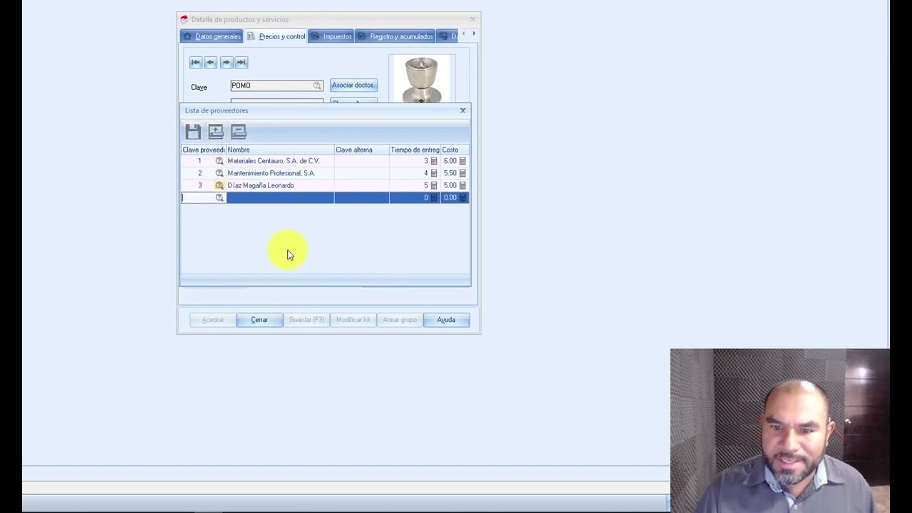This screenshot has width=912, height=513.
Task: Open supplier lookup in the empty new row
Action: [219, 197]
